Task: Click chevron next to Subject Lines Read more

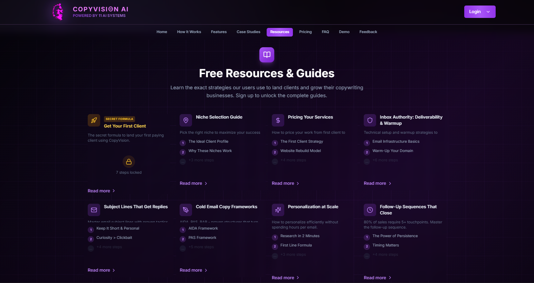Action: point(114,270)
